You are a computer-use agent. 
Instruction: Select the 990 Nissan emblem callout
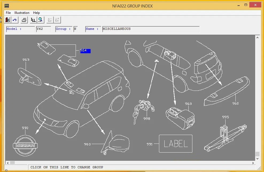(x=25, y=128)
